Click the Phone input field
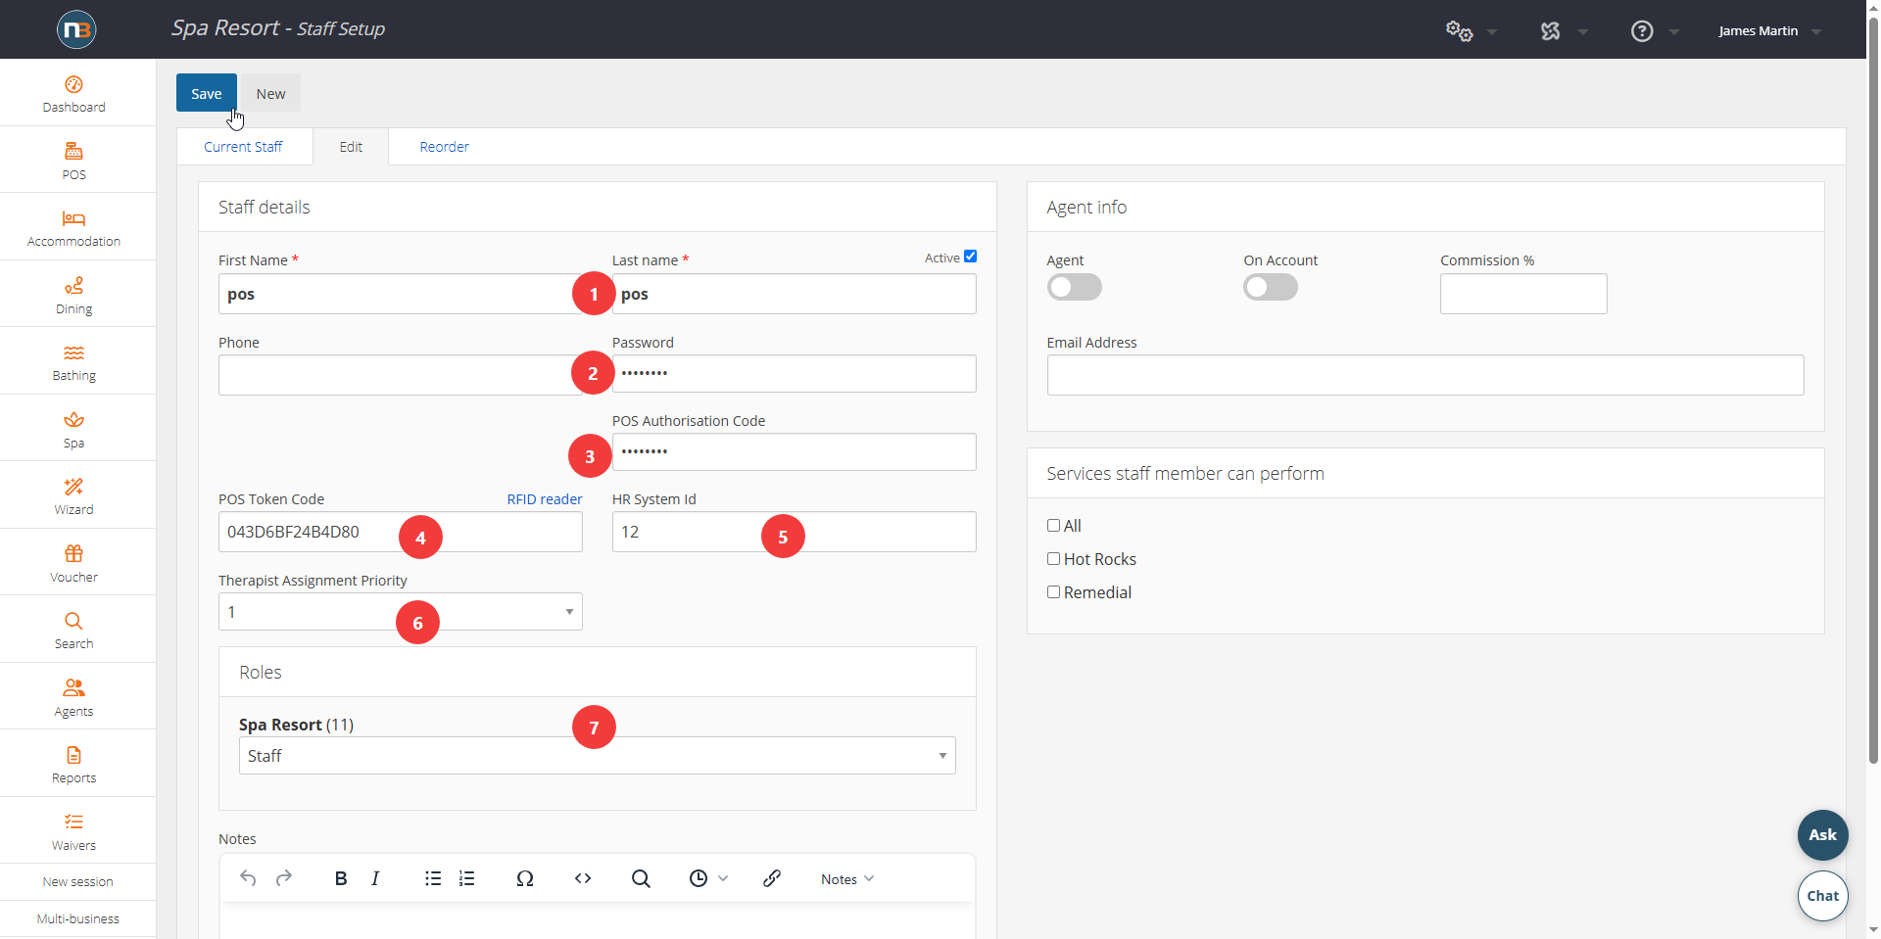 400,375
